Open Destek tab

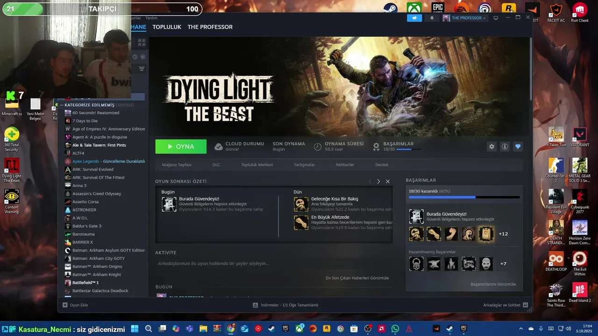click(x=382, y=165)
